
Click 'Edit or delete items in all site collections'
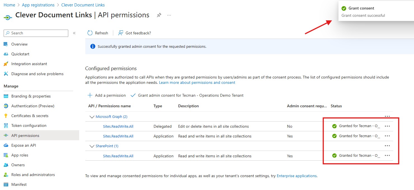(x=213, y=126)
